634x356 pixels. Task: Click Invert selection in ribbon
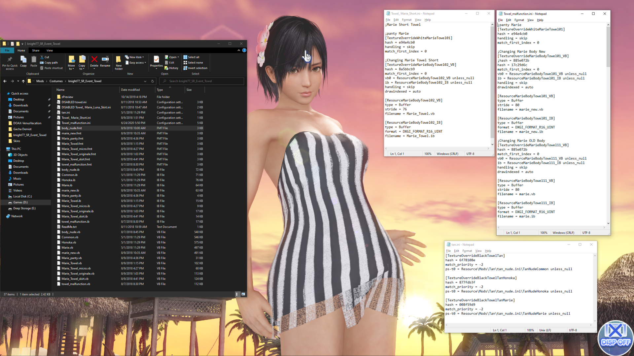coord(195,68)
